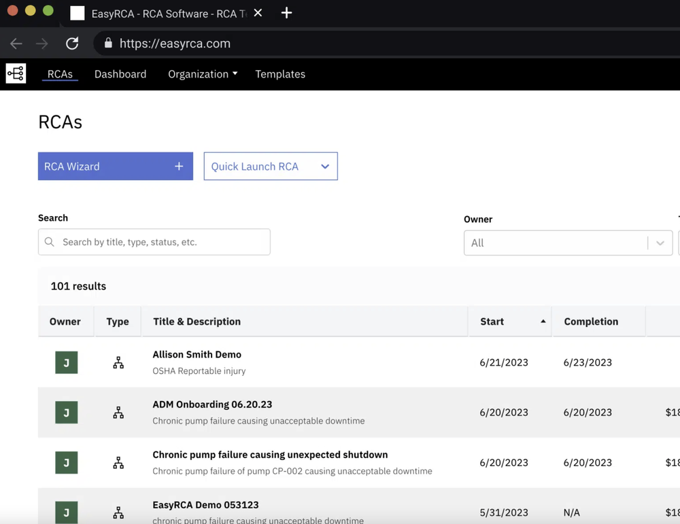Viewport: 680px width, 524px height.
Task: Click the 101 results count
Action: pyautogui.click(x=78, y=286)
